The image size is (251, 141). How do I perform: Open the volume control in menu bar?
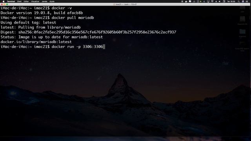220,2
